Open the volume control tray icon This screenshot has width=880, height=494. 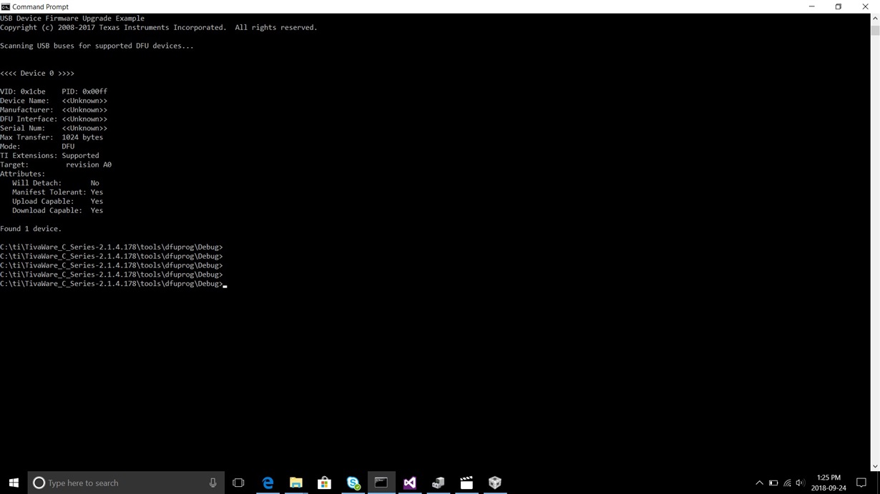tap(801, 483)
